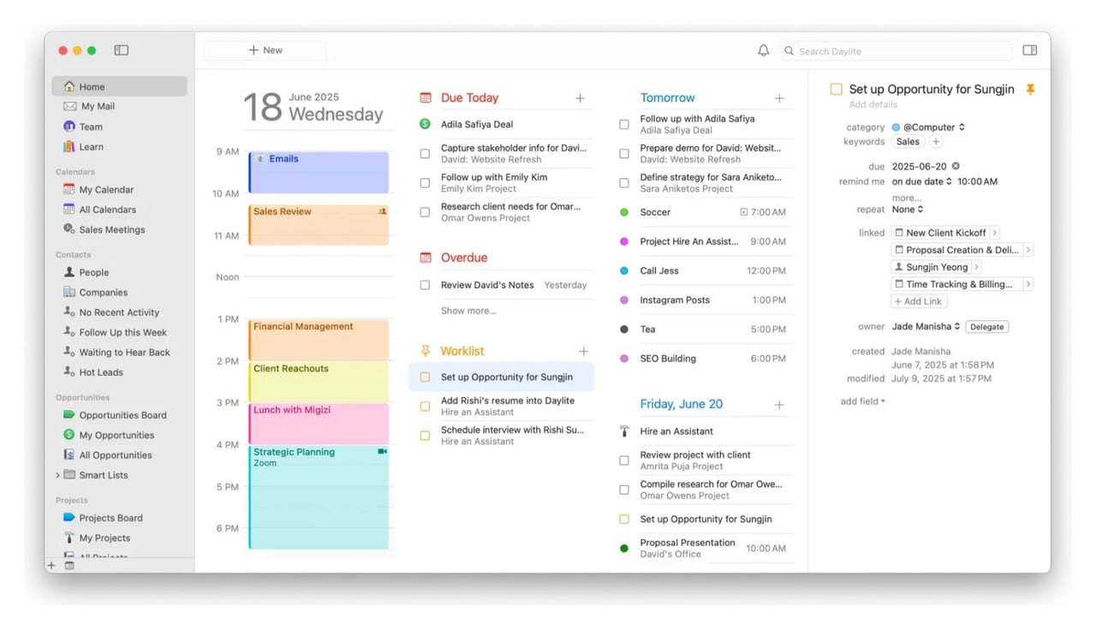Click Show more under Overdue
1096x630 pixels.
point(468,311)
